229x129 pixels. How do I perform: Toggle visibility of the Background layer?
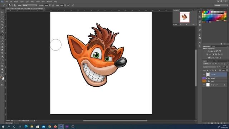click(204, 85)
